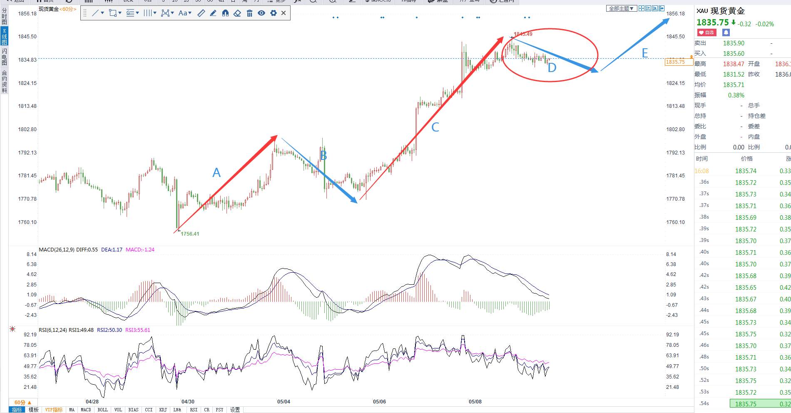Click the trash delete-all-drawings icon

(x=249, y=13)
